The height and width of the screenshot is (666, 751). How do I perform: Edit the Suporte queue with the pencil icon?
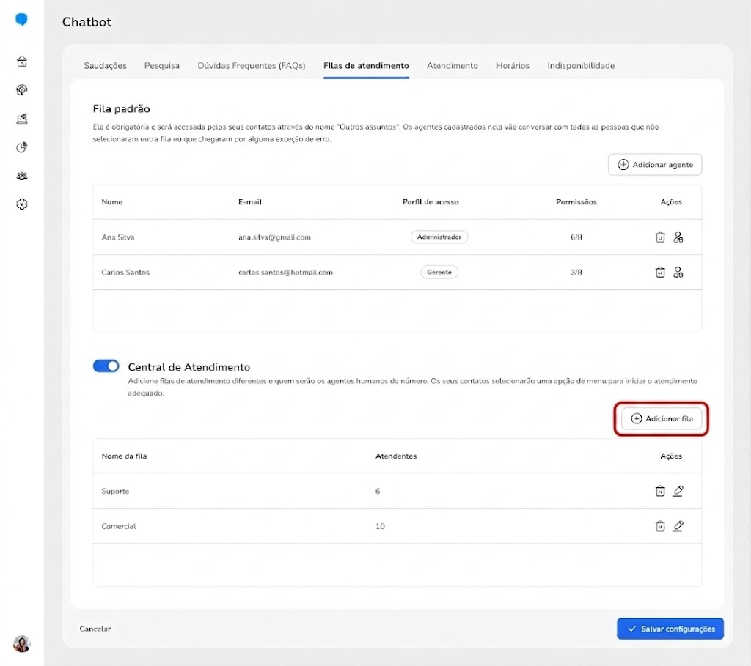pyautogui.click(x=678, y=491)
